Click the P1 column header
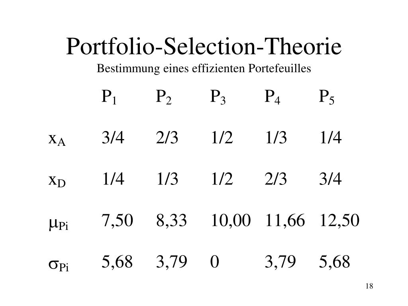 109,97
